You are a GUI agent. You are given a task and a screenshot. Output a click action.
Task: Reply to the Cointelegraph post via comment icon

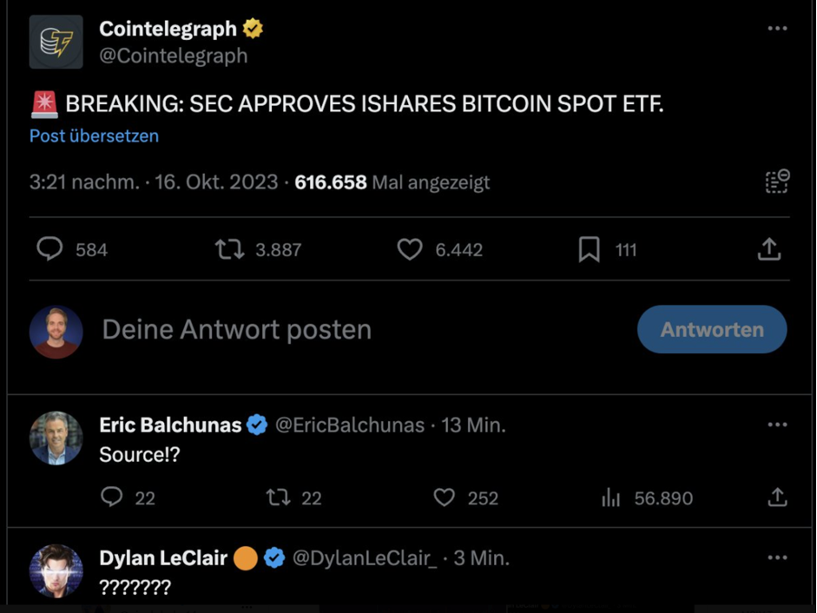50,250
